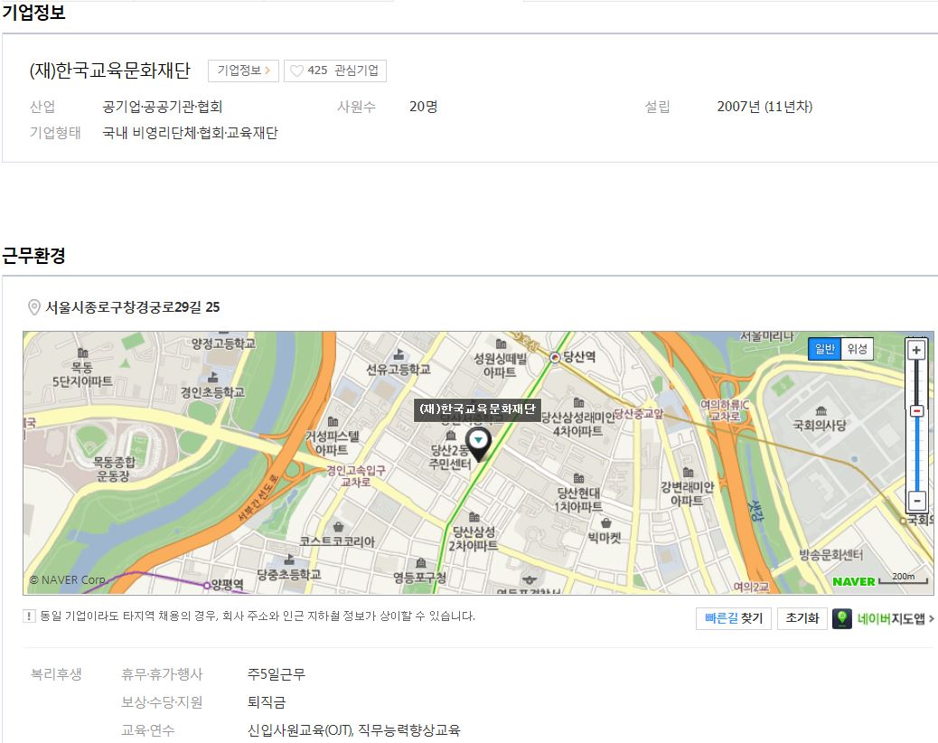The height and width of the screenshot is (743, 938).
Task: Click the black company marker pin on map
Action: point(478,445)
